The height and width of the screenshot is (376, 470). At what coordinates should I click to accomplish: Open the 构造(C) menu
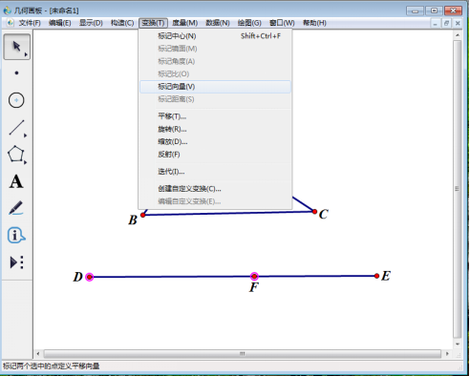(122, 23)
